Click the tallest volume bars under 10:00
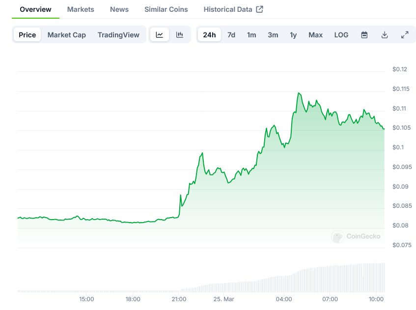This screenshot has width=416, height=310. click(374, 278)
